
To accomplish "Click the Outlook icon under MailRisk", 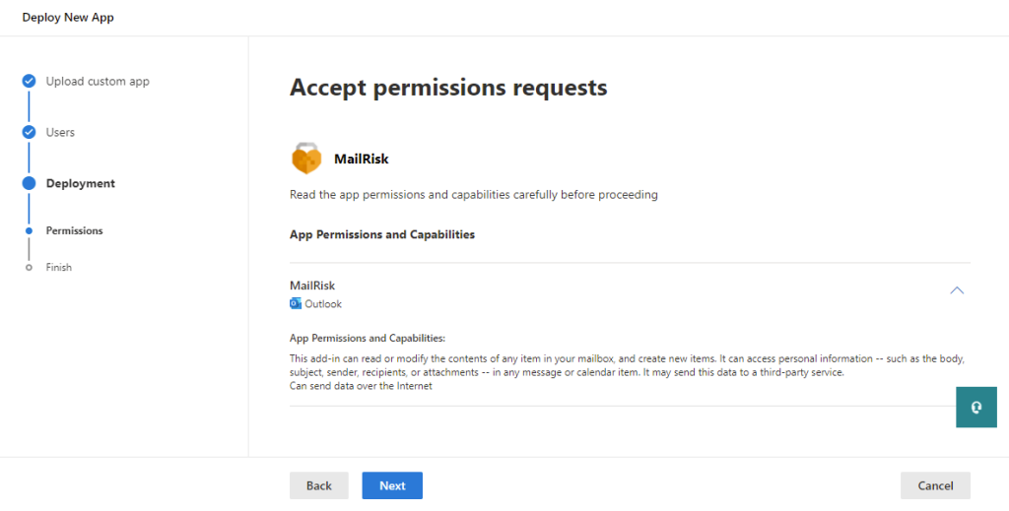I will 296,304.
